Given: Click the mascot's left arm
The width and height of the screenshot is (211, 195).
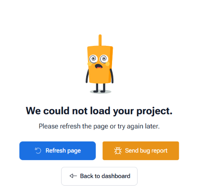Looking at the screenshot, I should [87, 76].
